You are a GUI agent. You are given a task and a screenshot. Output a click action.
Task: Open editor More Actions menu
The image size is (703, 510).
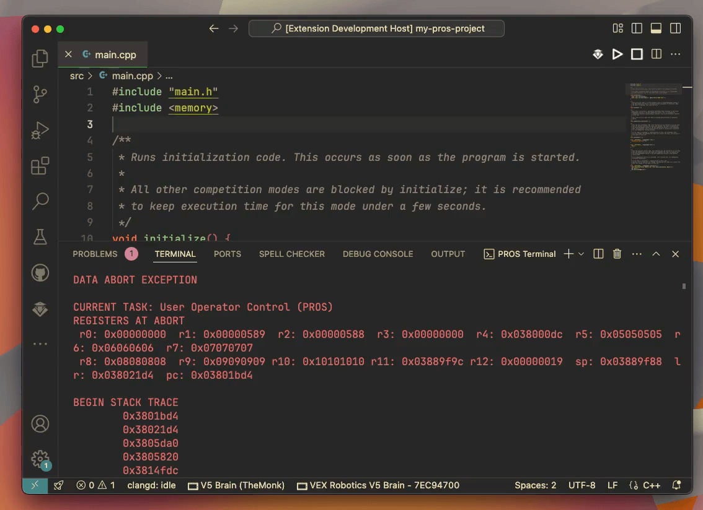[x=675, y=54]
